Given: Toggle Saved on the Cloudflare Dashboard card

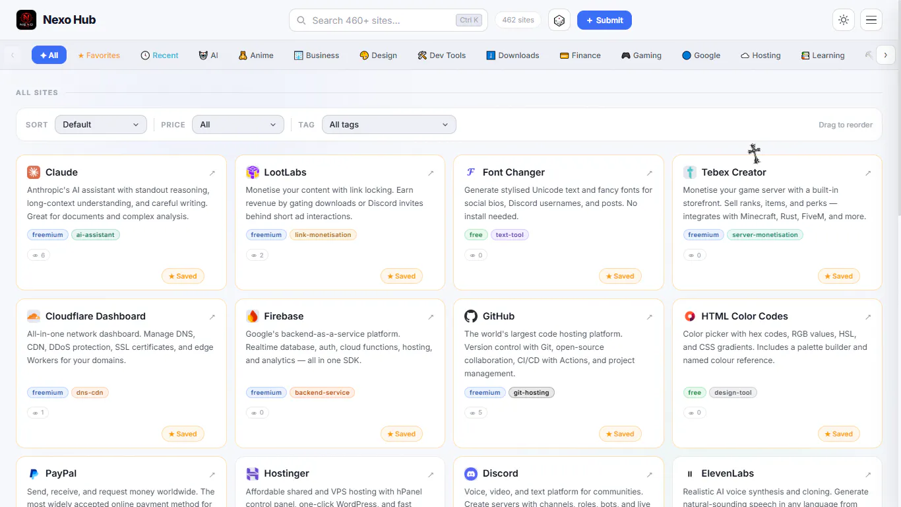Looking at the screenshot, I should click(183, 434).
